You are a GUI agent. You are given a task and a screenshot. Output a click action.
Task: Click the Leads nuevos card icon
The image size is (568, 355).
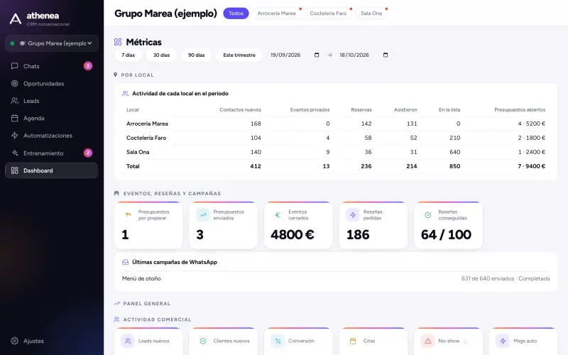coord(128,341)
